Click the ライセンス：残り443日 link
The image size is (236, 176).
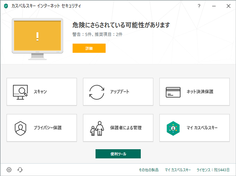click(x=213, y=170)
